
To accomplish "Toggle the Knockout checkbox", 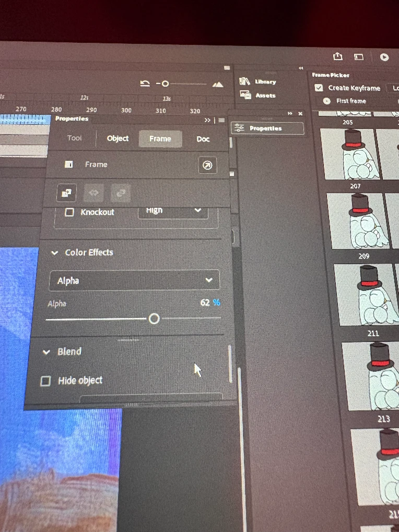I will (x=69, y=212).
